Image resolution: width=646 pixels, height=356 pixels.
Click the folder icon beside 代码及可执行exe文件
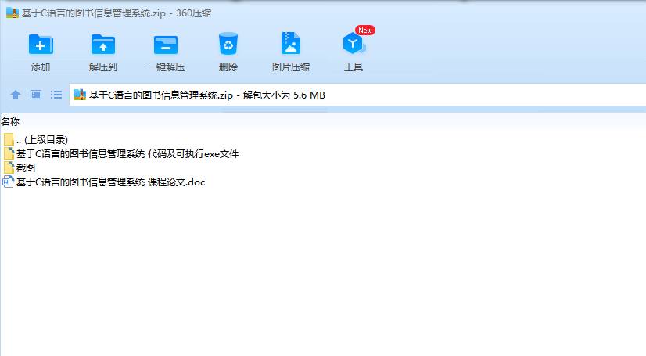9,153
